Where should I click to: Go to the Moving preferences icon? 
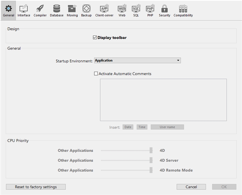pos(72,9)
